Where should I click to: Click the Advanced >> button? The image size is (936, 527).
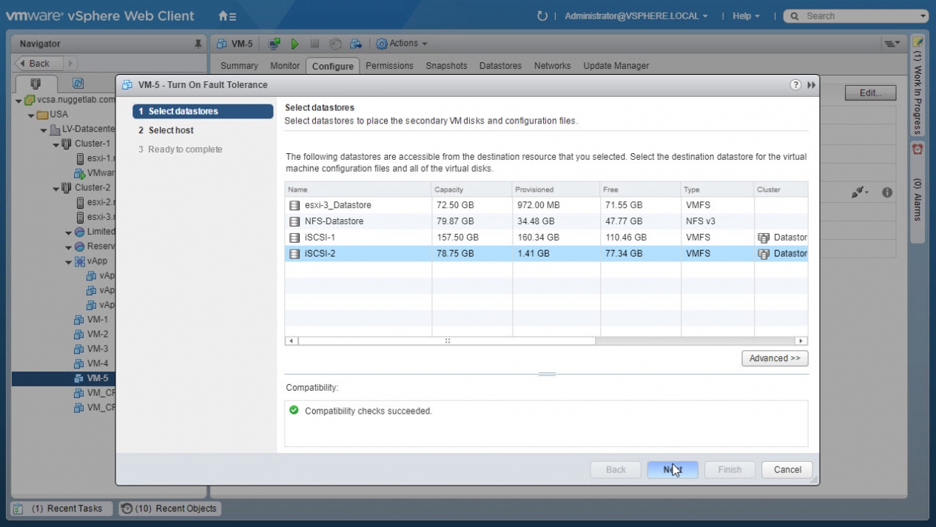tap(774, 358)
